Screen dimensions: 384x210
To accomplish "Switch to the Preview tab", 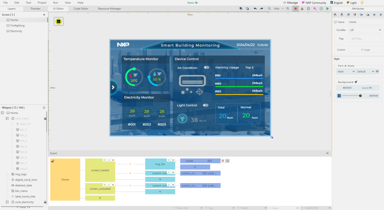I will (x=36, y=8).
